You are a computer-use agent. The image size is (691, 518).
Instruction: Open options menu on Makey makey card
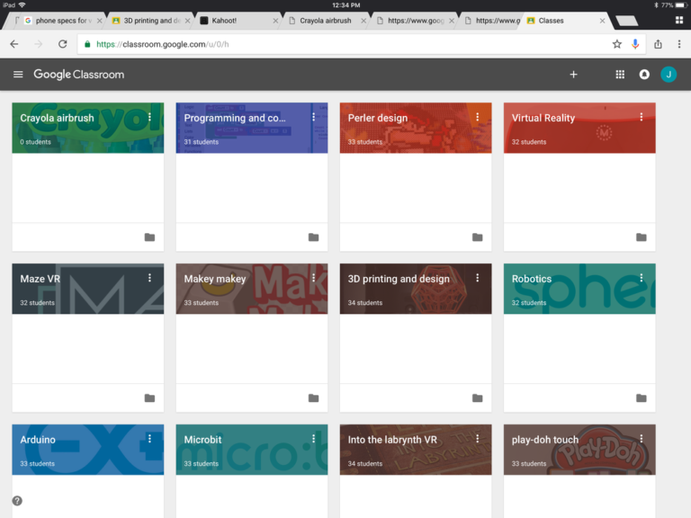[314, 278]
